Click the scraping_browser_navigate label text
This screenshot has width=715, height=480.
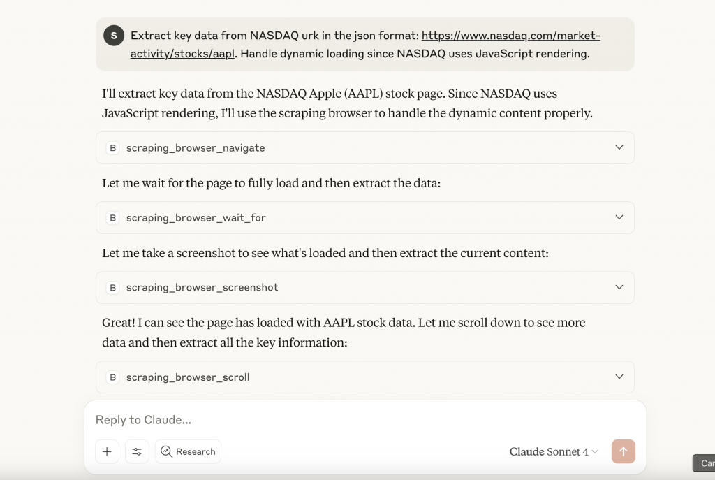[x=196, y=148]
